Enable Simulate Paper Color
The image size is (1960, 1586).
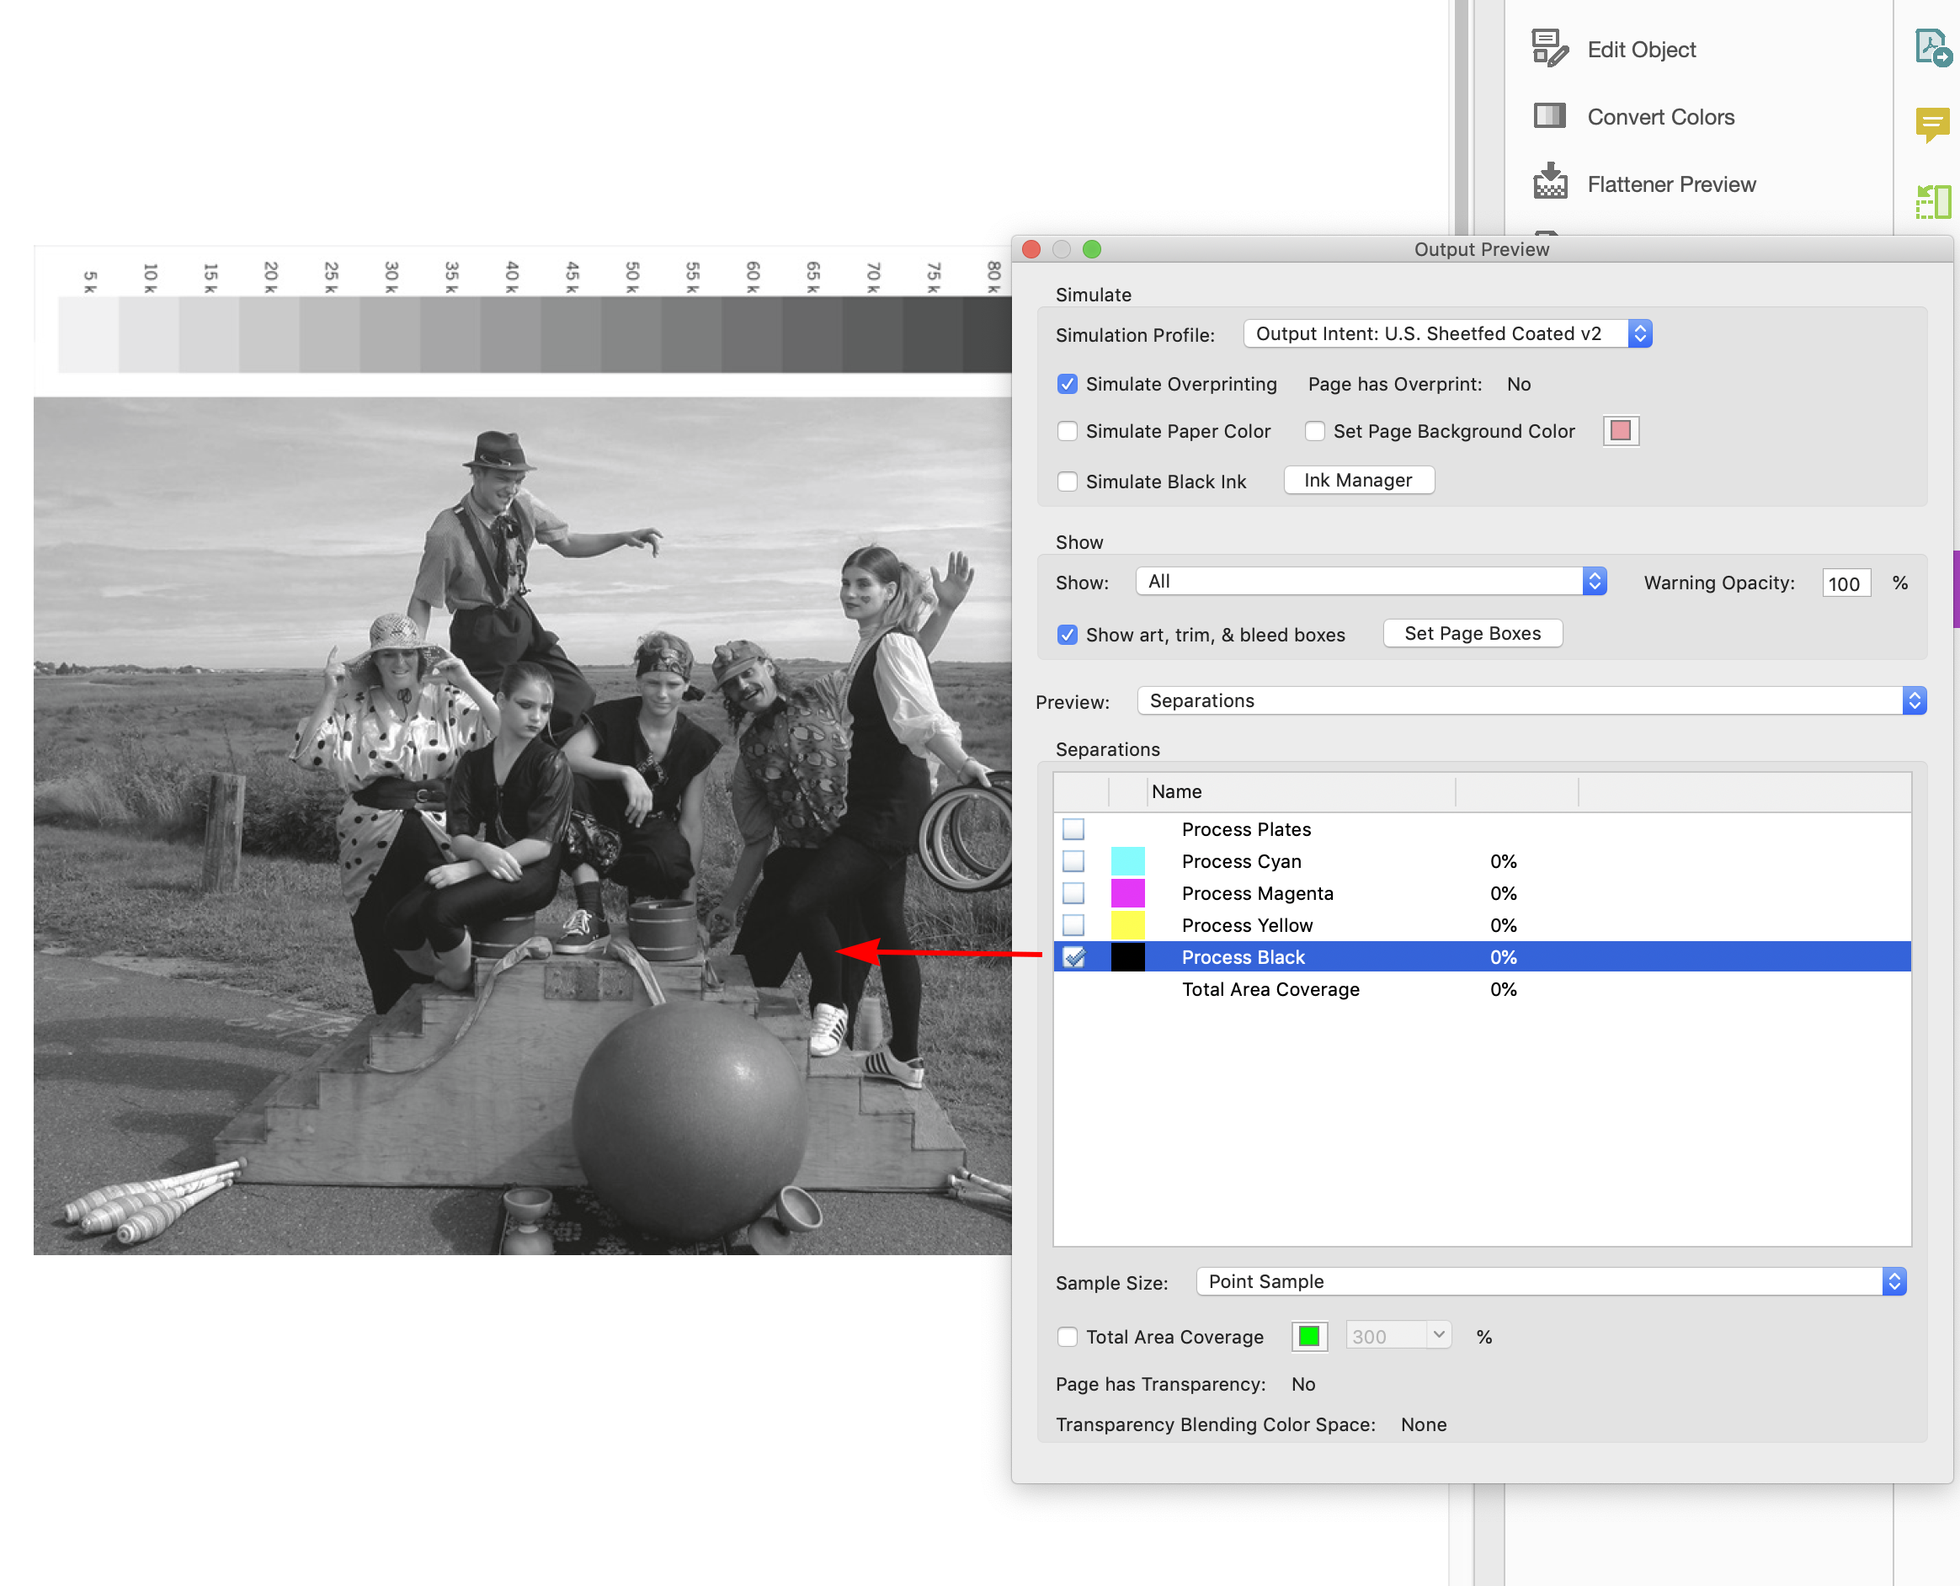tap(1068, 430)
